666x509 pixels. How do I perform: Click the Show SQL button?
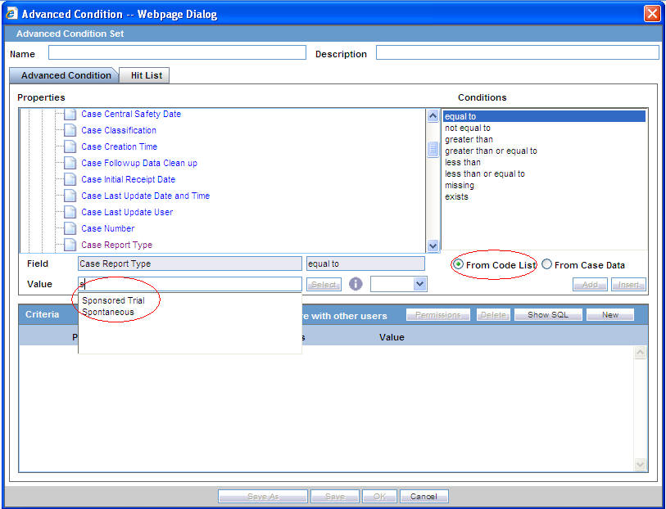point(548,315)
